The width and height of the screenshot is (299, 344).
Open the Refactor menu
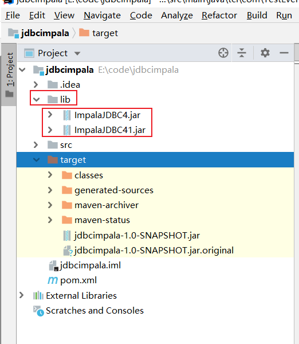[219, 15]
